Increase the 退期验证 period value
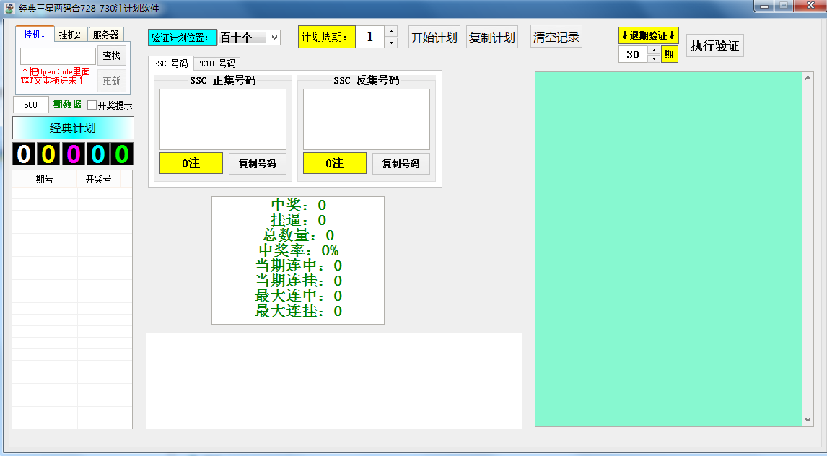The image size is (827, 456). pyautogui.click(x=654, y=51)
